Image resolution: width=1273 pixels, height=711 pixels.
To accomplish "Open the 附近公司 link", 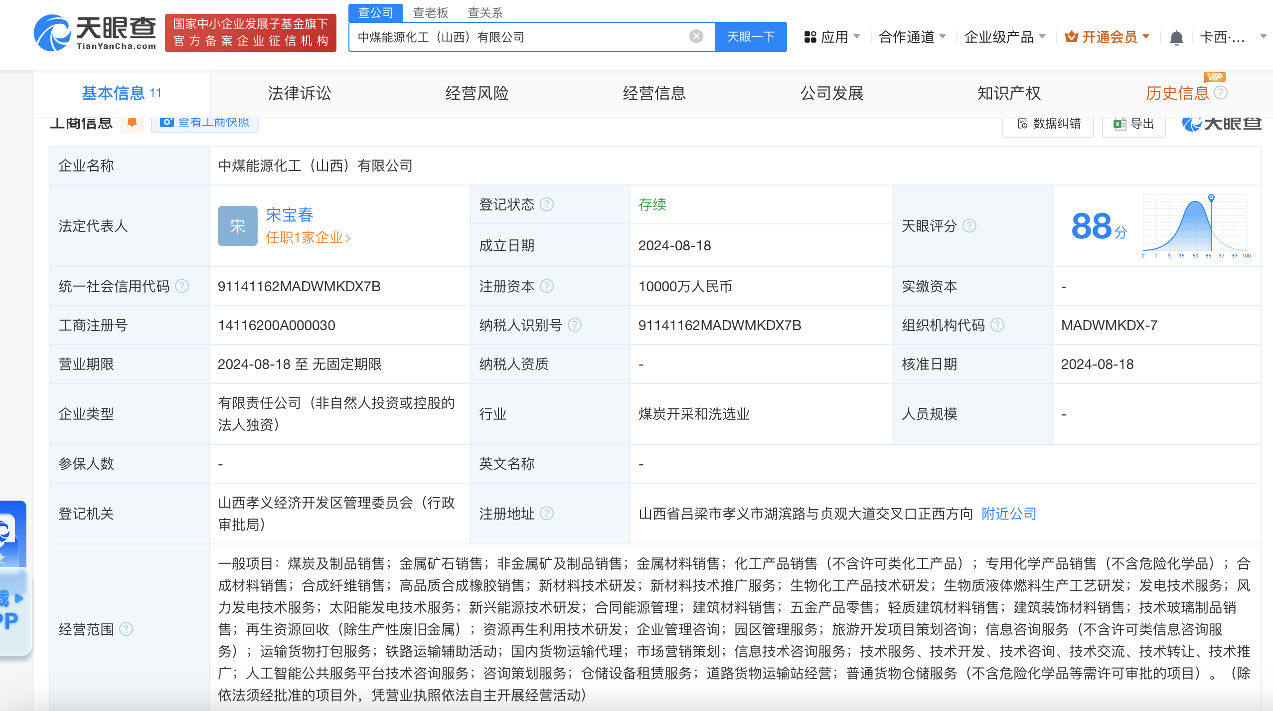I will tap(1009, 514).
